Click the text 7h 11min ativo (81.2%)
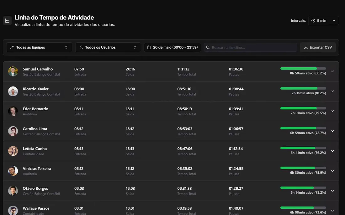 [x=309, y=93]
